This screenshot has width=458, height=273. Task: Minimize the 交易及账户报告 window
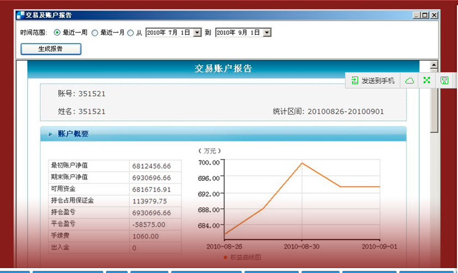[x=417, y=15]
